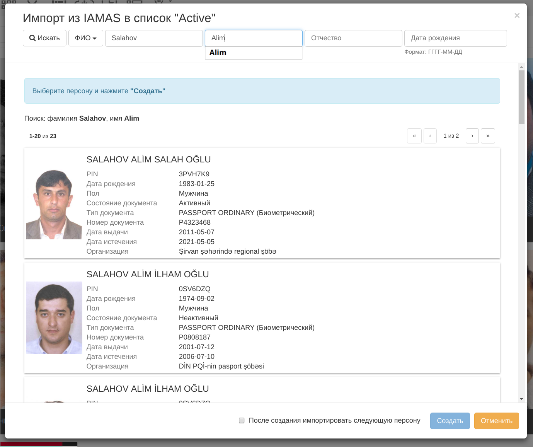
Task: Click document number P4323468
Action: coord(195,222)
